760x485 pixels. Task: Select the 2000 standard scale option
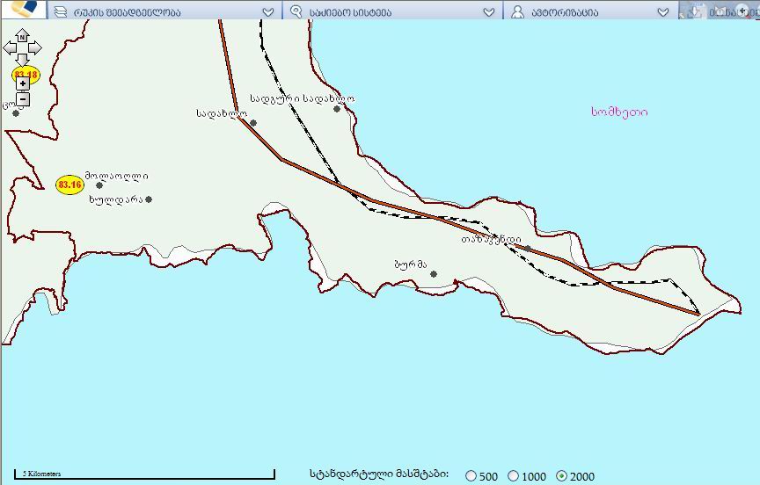[x=561, y=476]
